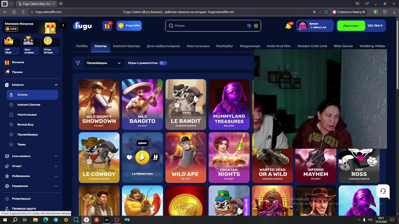Screen dimensions: 399x224
Task: Select Слоты tab
Action: (x=100, y=46)
